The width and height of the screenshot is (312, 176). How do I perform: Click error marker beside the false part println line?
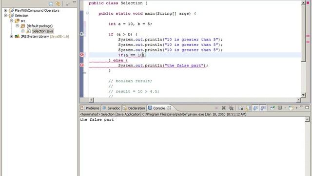click(x=82, y=65)
